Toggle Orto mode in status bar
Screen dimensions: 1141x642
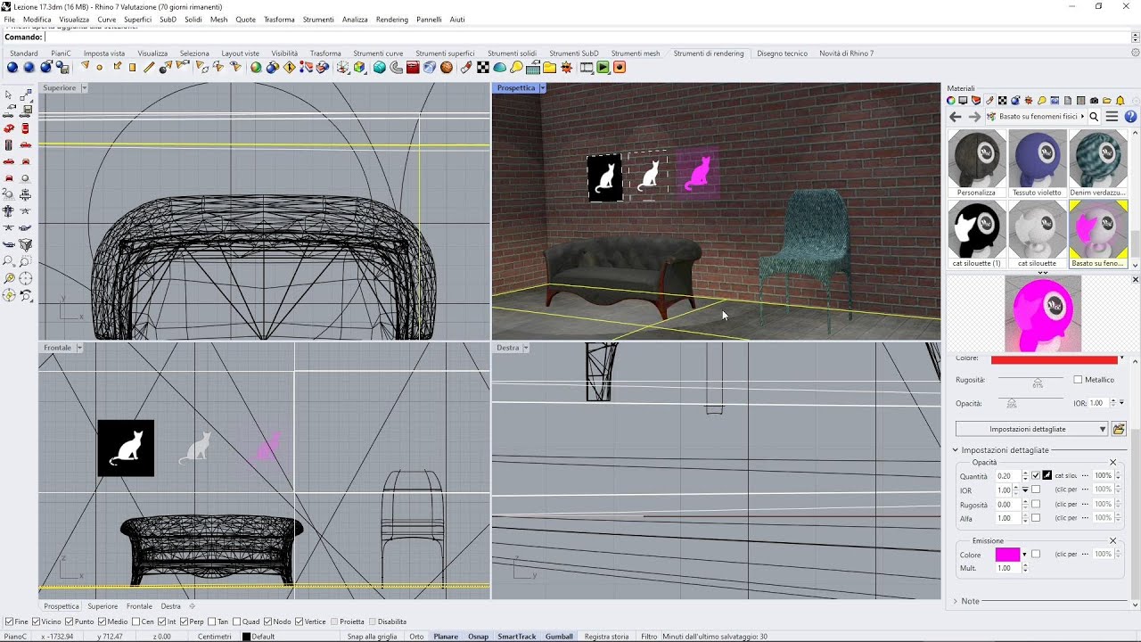pos(416,637)
